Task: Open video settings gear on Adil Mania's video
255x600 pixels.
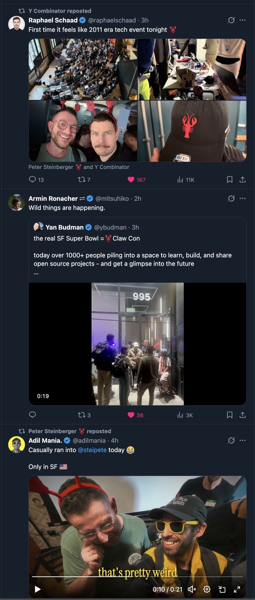Action: click(207, 589)
